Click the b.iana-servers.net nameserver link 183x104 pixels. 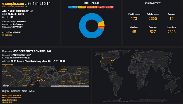coord(21,7)
